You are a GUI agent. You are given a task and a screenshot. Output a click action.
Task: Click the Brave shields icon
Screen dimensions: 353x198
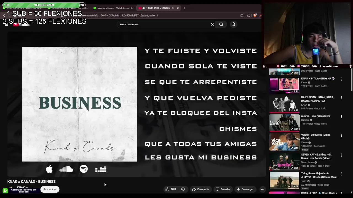(255, 15)
